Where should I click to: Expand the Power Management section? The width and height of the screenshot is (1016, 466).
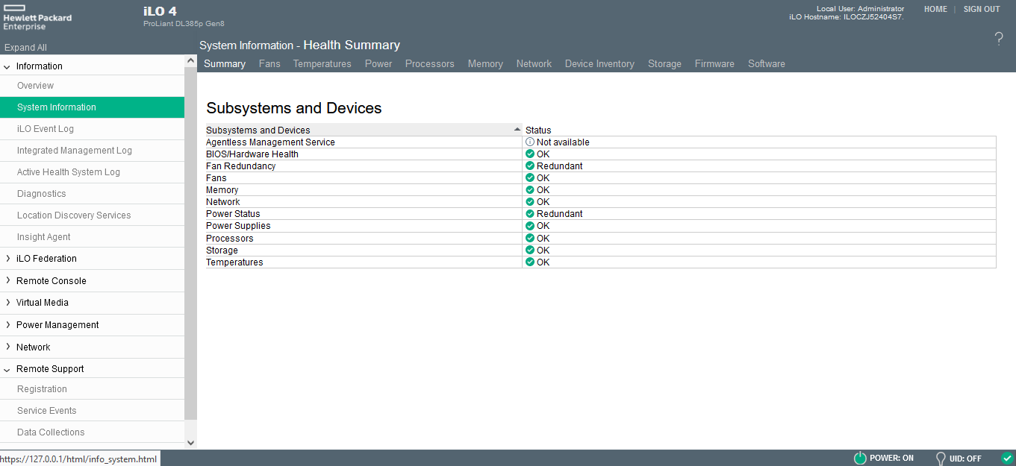pyautogui.click(x=7, y=325)
